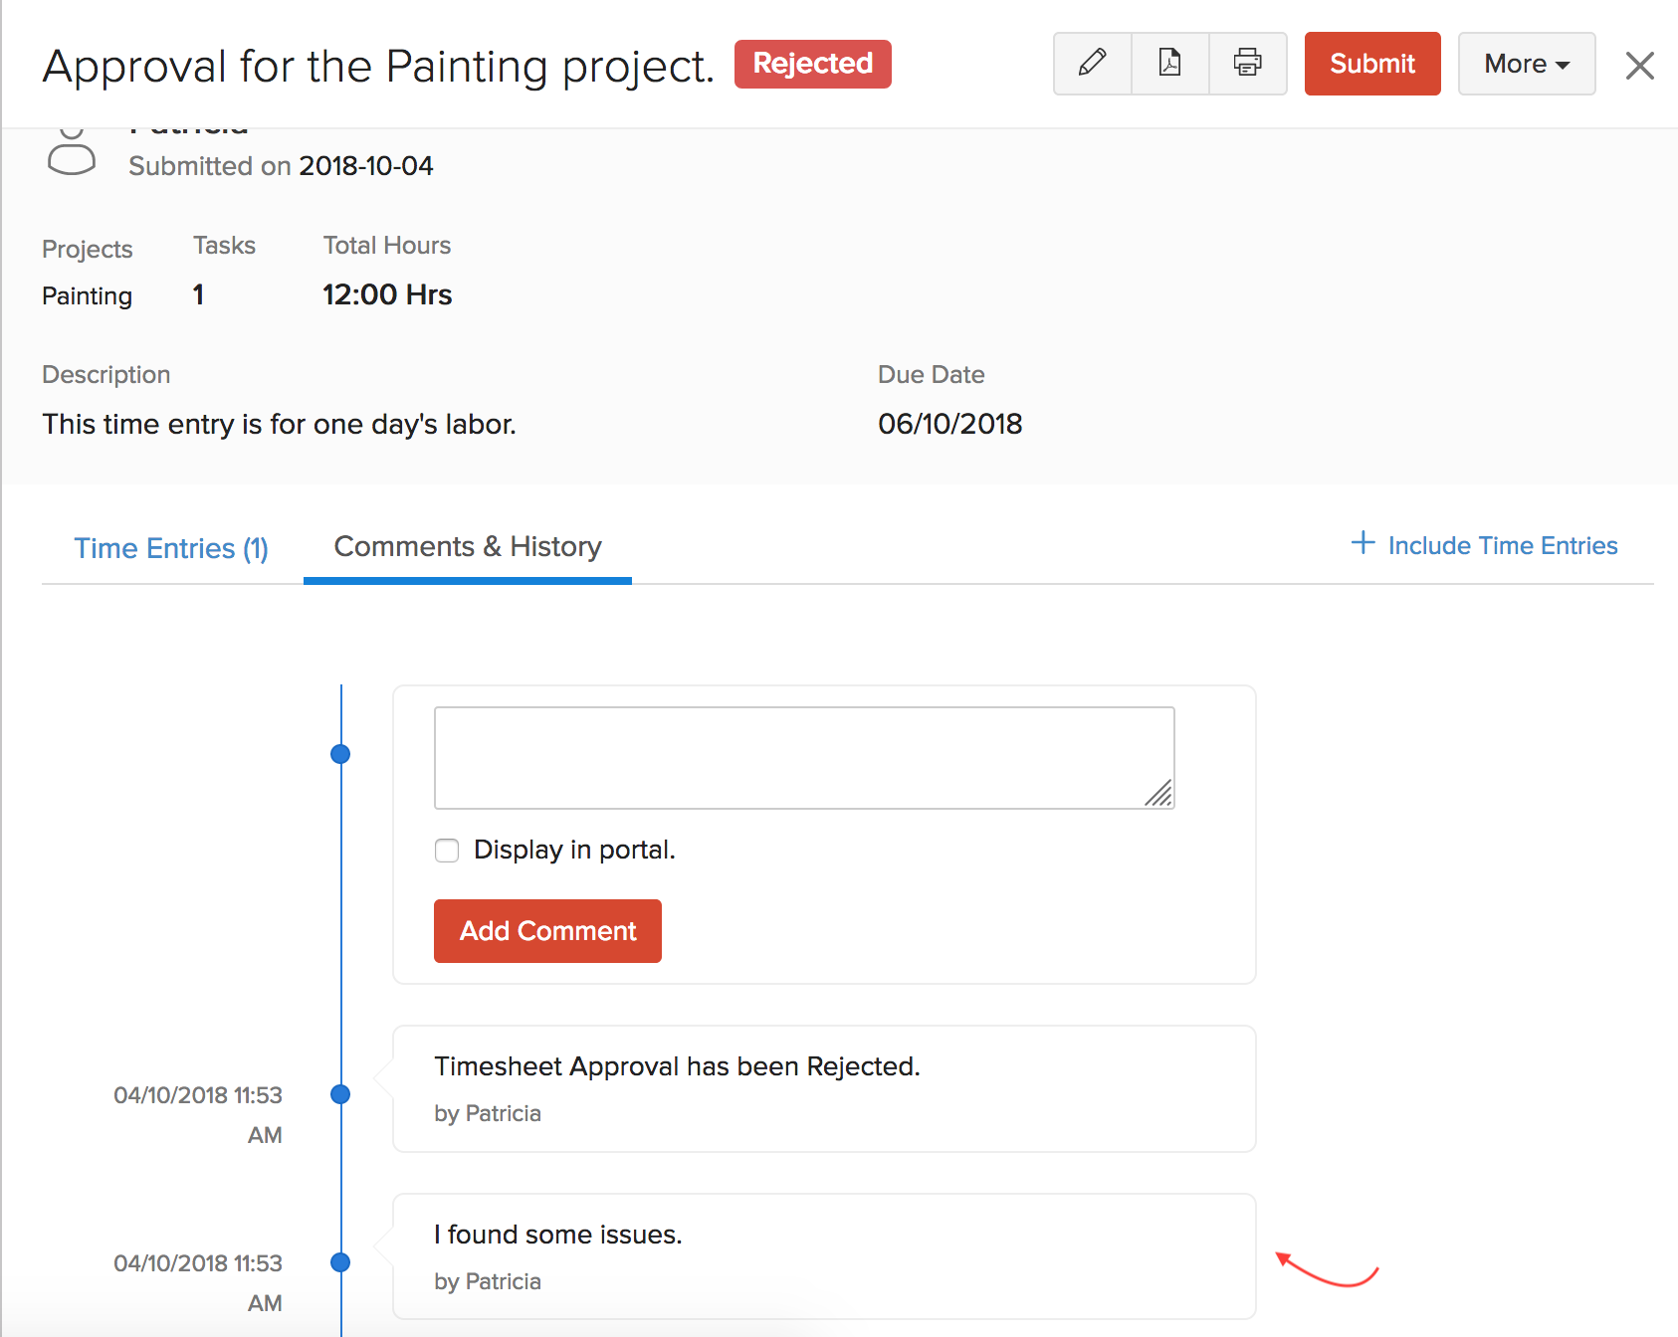Click the printer icon
1678x1337 pixels.
(1247, 64)
